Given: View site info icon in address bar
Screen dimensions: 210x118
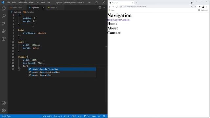Looking at the screenshot, I should pyautogui.click(x=121, y=7).
